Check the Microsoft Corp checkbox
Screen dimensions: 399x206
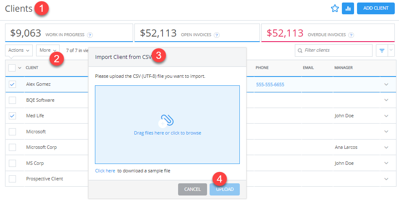pos(12,148)
